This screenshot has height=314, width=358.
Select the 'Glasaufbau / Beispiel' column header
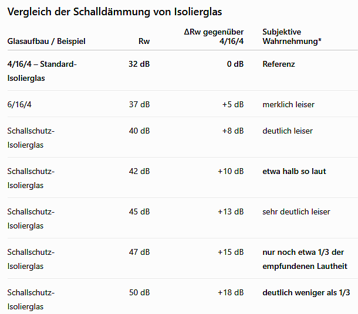pyautogui.click(x=46, y=41)
